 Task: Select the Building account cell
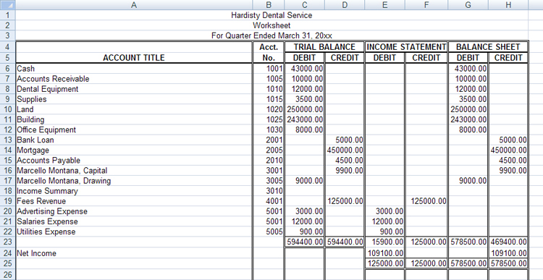[134, 120]
